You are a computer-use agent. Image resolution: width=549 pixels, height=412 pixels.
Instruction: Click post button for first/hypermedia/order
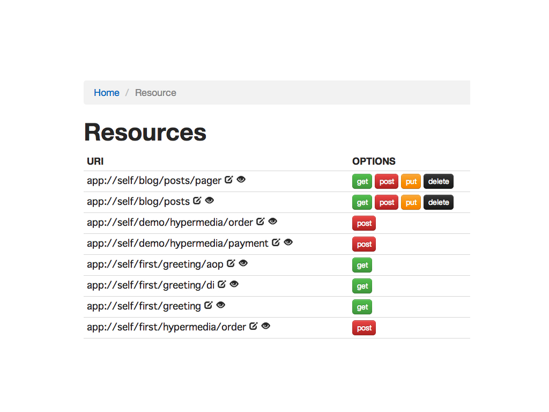364,328
